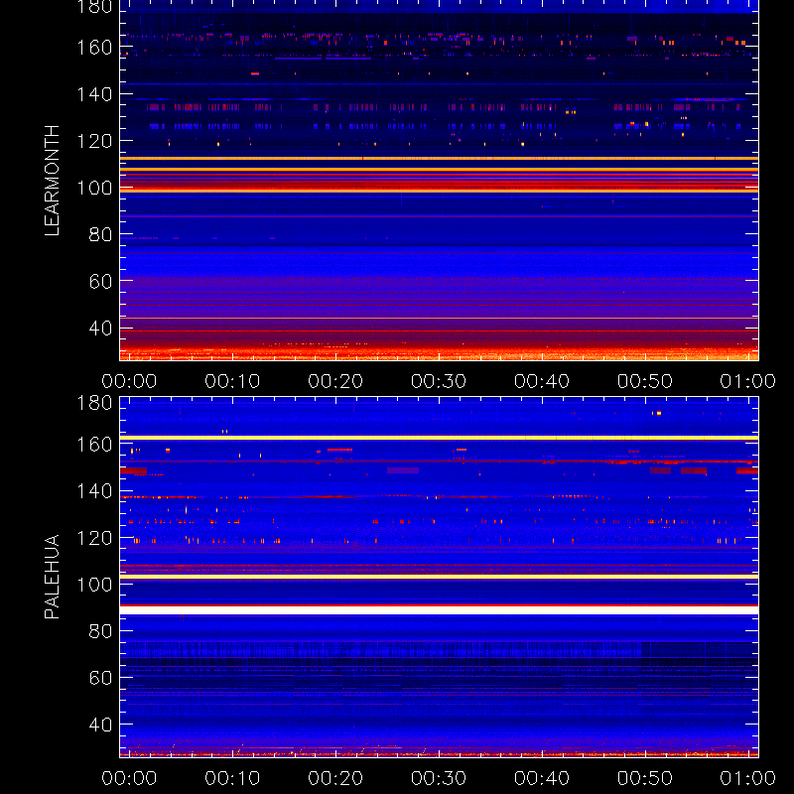Click the 00:10 time label under PALEHUA plot
The height and width of the screenshot is (794, 794).
pos(232,778)
